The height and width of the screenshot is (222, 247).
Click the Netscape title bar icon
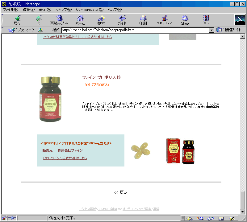(x=4, y=4)
